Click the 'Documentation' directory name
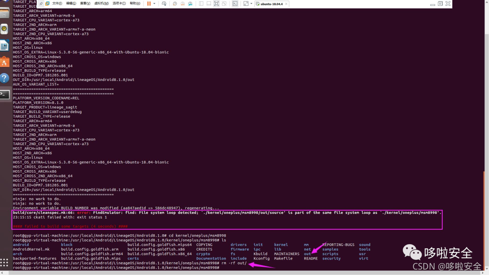Image resolution: width=489 pixels, height=275 pixels. [211, 259]
